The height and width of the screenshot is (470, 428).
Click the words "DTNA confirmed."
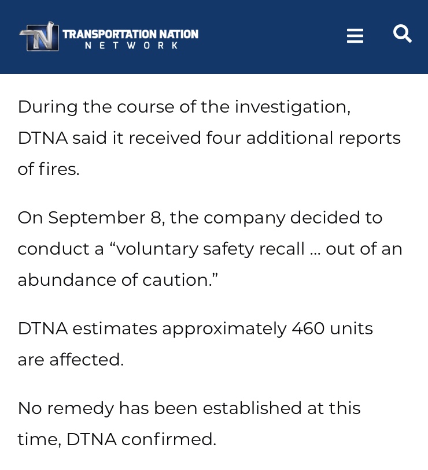point(141,439)
